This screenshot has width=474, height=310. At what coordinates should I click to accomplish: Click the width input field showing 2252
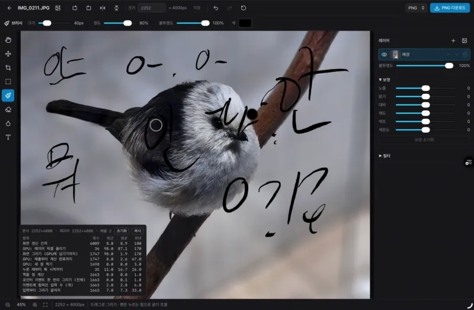tap(152, 8)
